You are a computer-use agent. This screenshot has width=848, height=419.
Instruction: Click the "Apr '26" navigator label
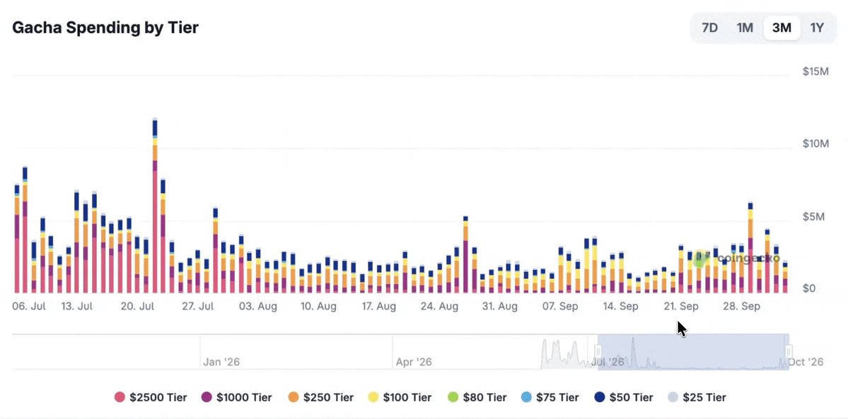[x=414, y=362]
